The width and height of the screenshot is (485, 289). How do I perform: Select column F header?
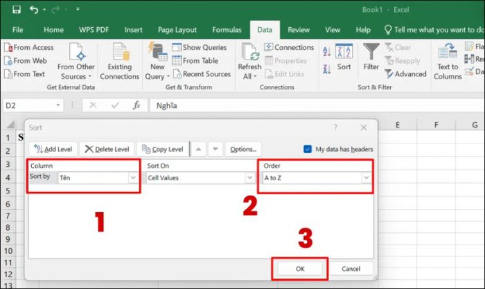[436, 125]
